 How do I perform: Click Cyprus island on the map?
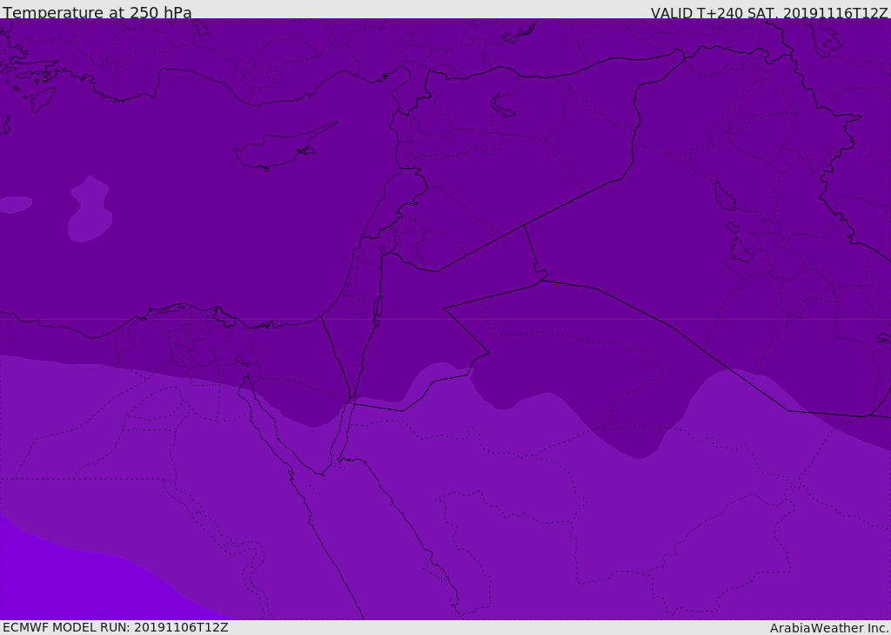tap(278, 149)
